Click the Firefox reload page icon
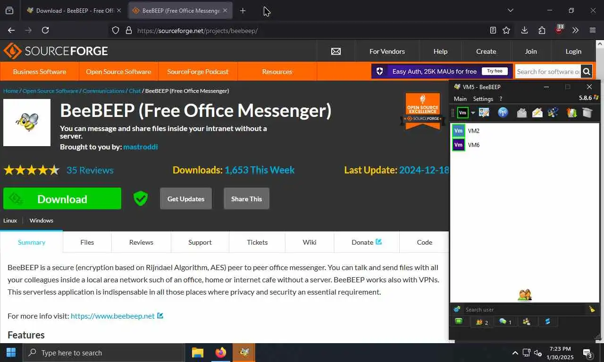The height and width of the screenshot is (362, 604). pyautogui.click(x=45, y=30)
